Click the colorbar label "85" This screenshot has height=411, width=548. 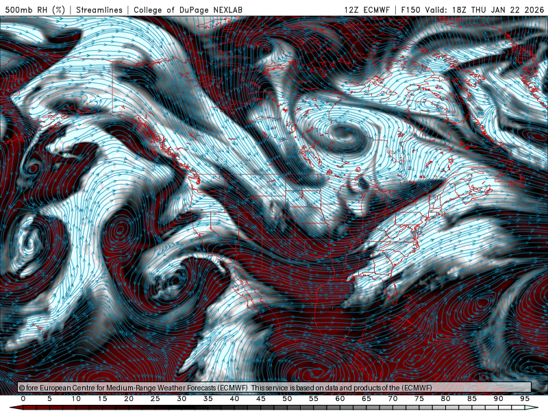click(472, 399)
